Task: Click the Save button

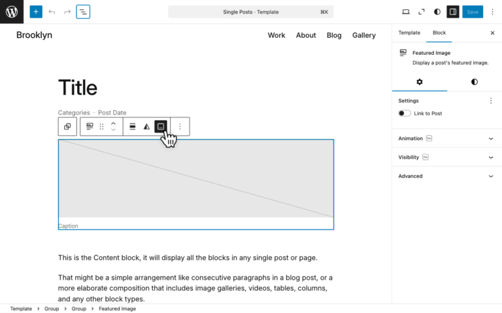Action: coord(472,12)
